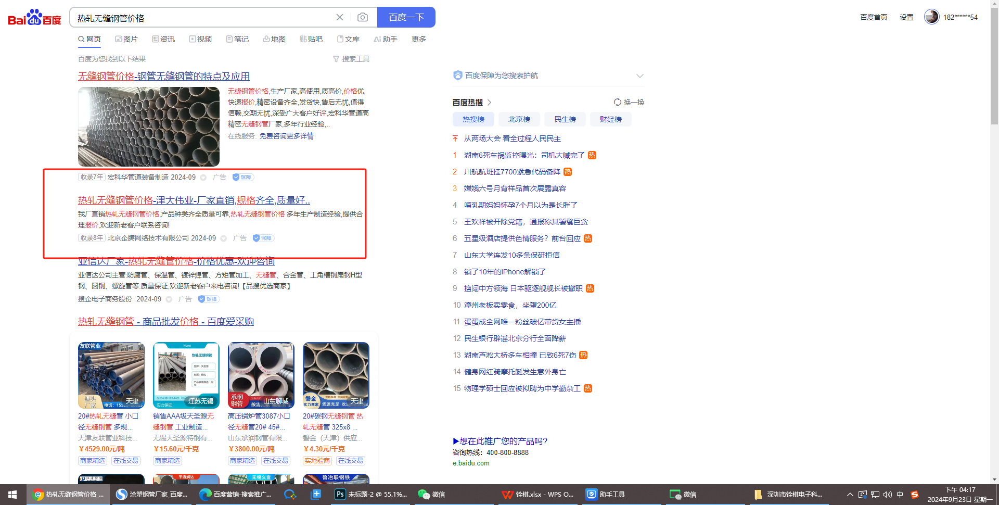Viewport: 999px width, 505px height.
Task: Click 保障 badge next to 宏科华管道装备制造
Action: [243, 177]
